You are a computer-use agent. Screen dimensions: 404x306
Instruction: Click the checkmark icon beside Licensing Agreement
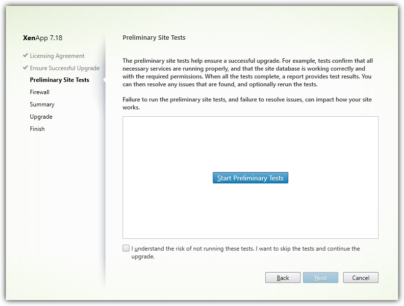click(x=25, y=55)
